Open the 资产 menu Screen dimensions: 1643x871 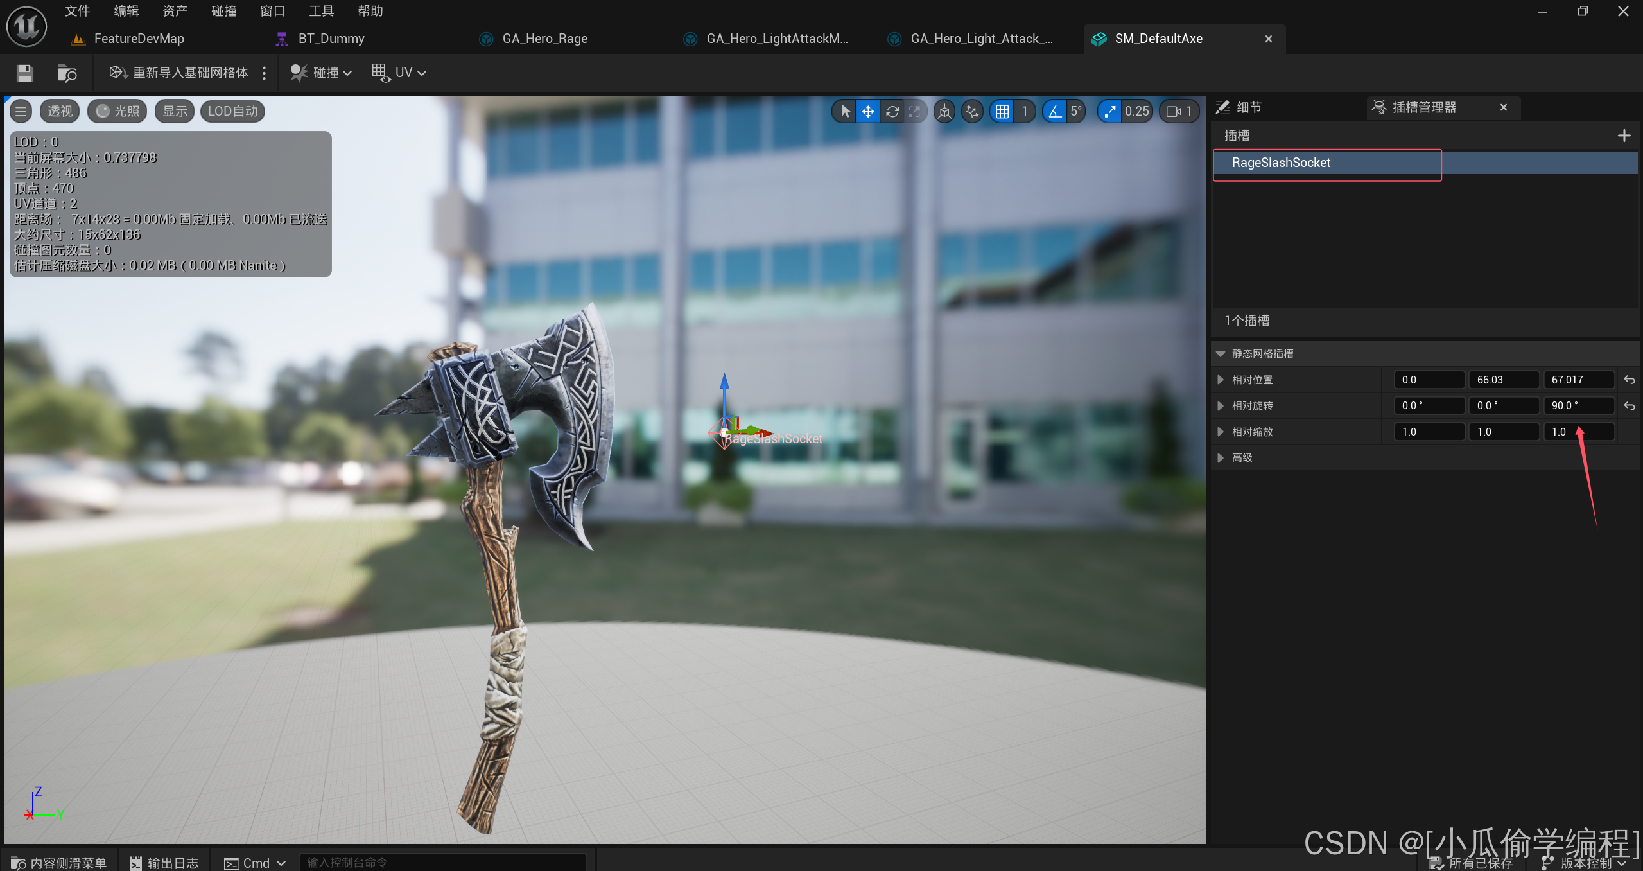[175, 11]
